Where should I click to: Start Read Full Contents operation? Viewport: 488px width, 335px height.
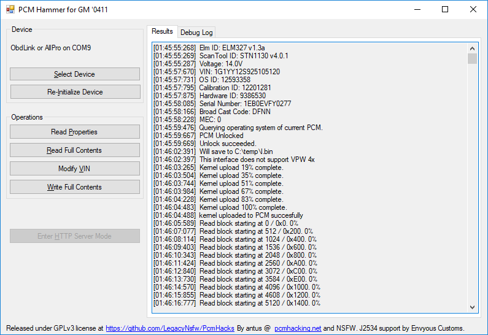(75, 150)
